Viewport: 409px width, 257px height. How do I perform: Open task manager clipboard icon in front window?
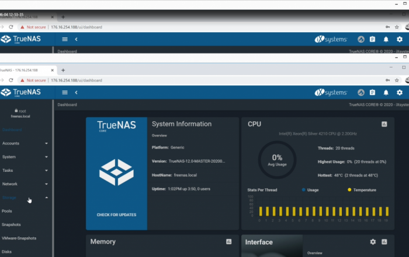point(373,92)
